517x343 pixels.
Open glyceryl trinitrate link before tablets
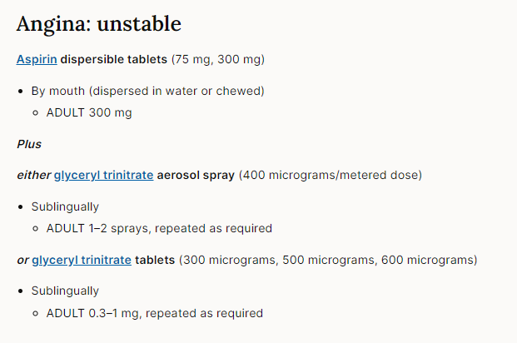click(x=82, y=260)
